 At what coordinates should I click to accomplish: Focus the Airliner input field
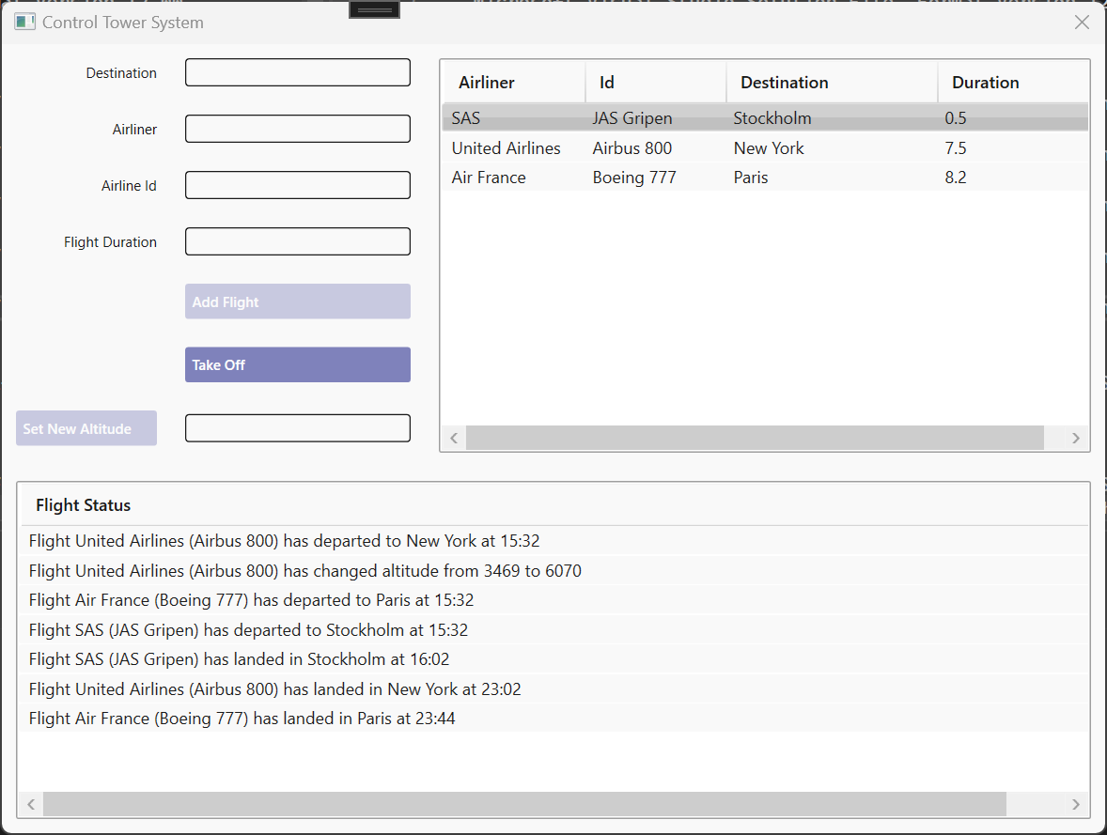[x=297, y=130]
